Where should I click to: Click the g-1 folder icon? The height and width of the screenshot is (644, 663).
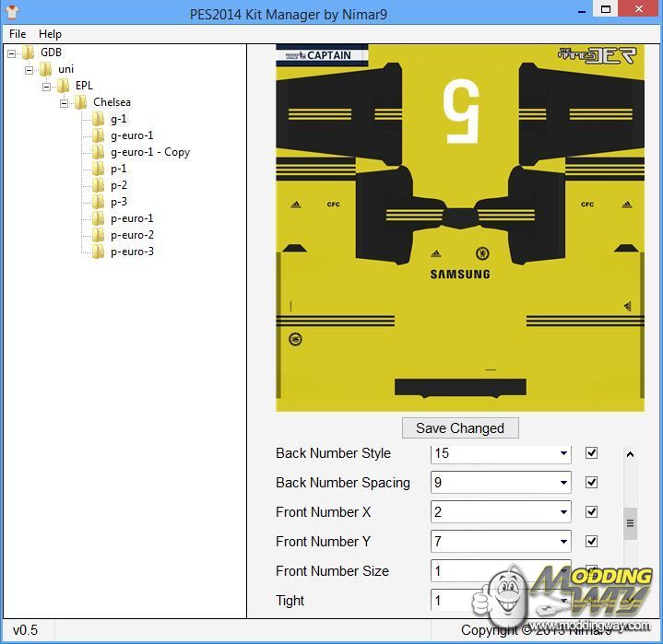click(x=99, y=119)
